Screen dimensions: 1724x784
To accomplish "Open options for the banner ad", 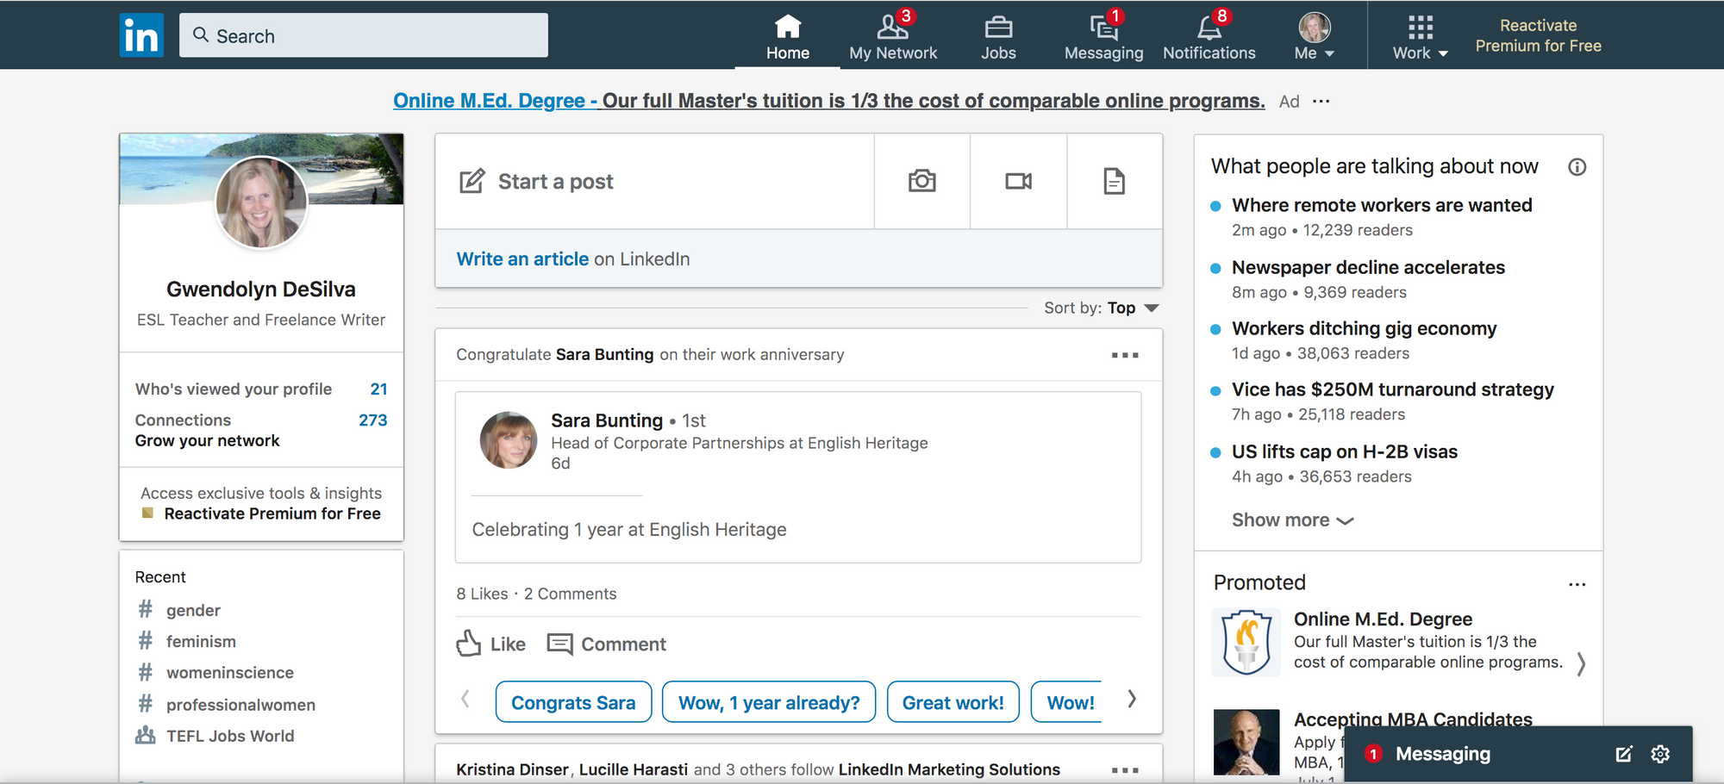I will (x=1321, y=101).
